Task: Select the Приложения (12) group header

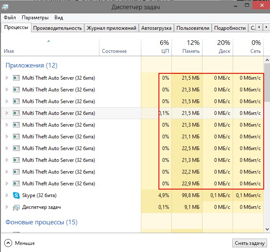Action: coord(31,65)
